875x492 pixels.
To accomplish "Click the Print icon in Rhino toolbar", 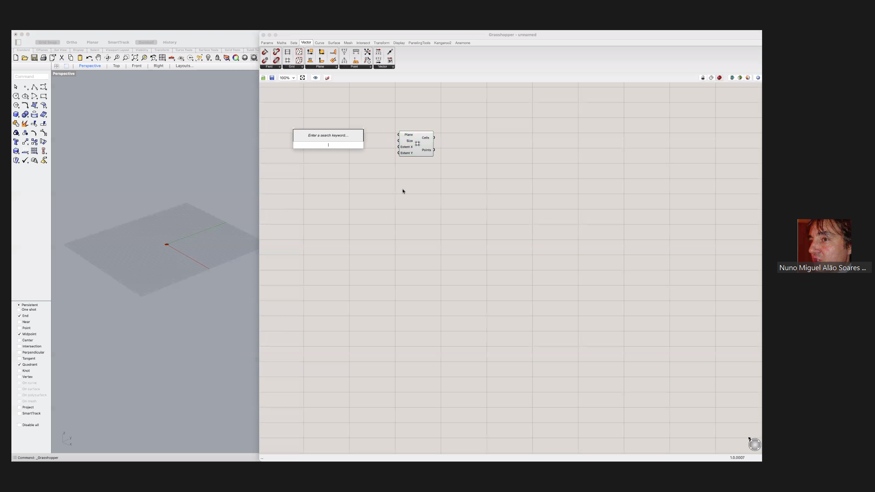I will click(43, 58).
